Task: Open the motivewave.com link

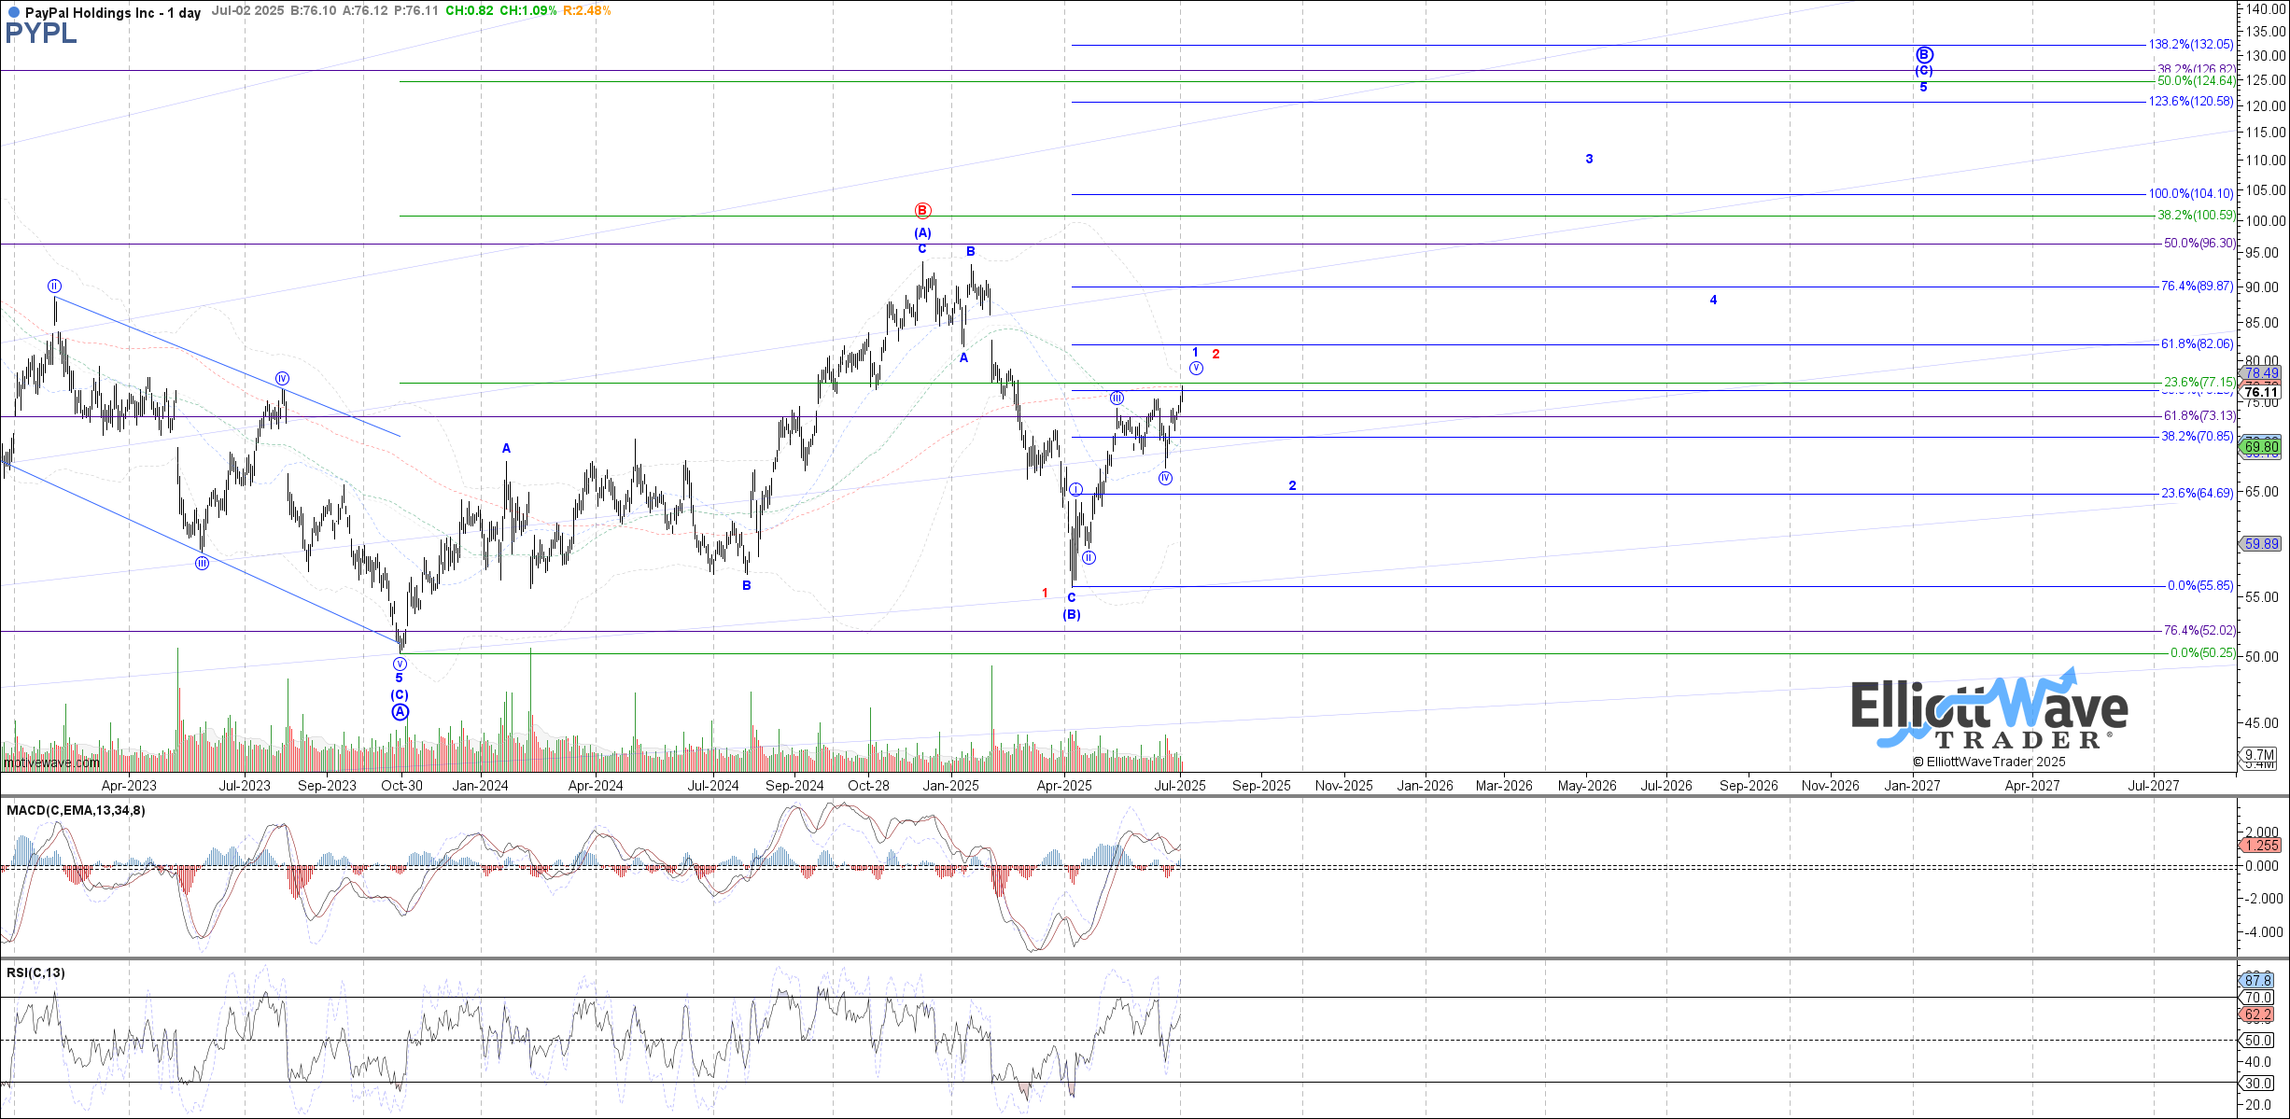Action: 51,762
